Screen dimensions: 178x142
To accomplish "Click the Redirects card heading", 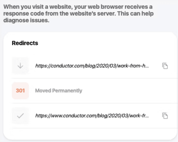I will 25,43.
